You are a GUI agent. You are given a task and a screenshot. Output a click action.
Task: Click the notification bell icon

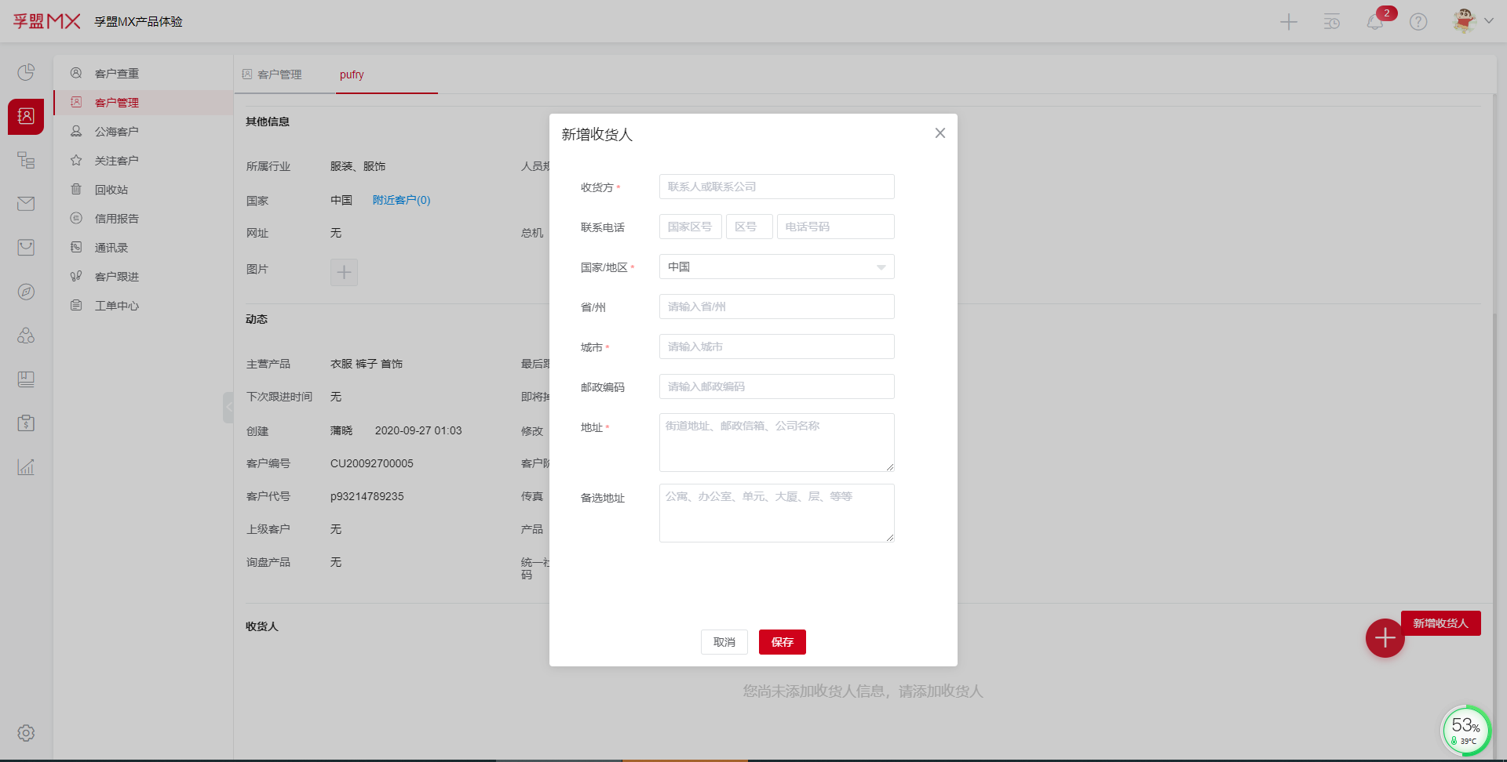click(1374, 22)
